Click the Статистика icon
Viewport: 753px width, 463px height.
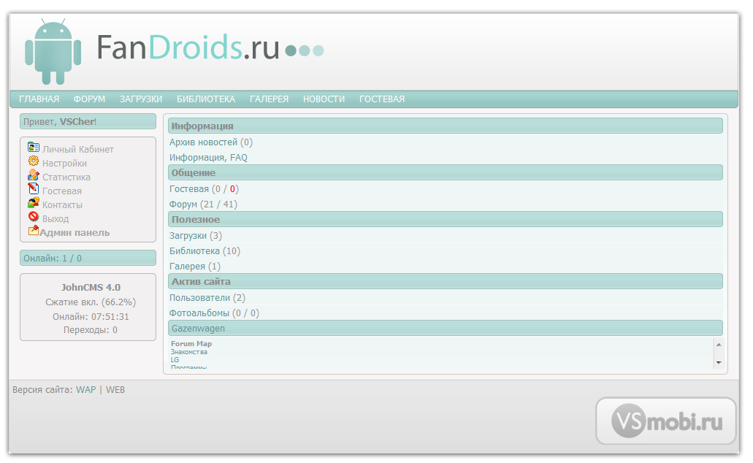[x=33, y=175]
